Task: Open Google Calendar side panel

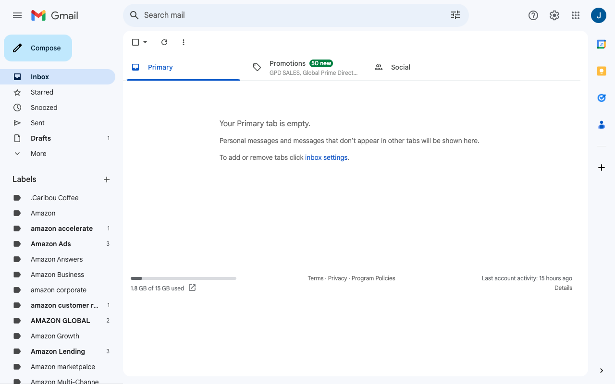Action: click(x=602, y=44)
